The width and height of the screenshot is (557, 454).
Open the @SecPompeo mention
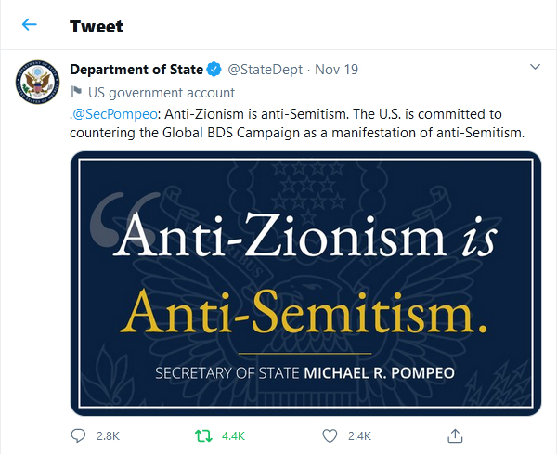point(109,114)
